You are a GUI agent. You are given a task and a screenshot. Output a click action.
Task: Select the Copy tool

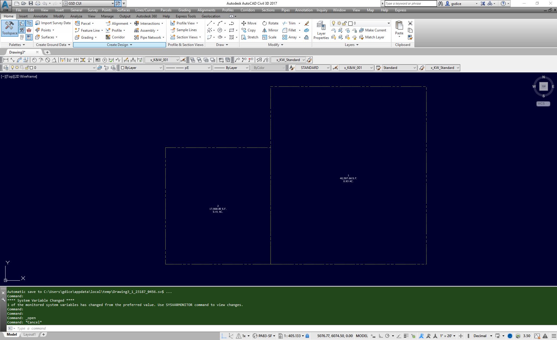pos(249,30)
